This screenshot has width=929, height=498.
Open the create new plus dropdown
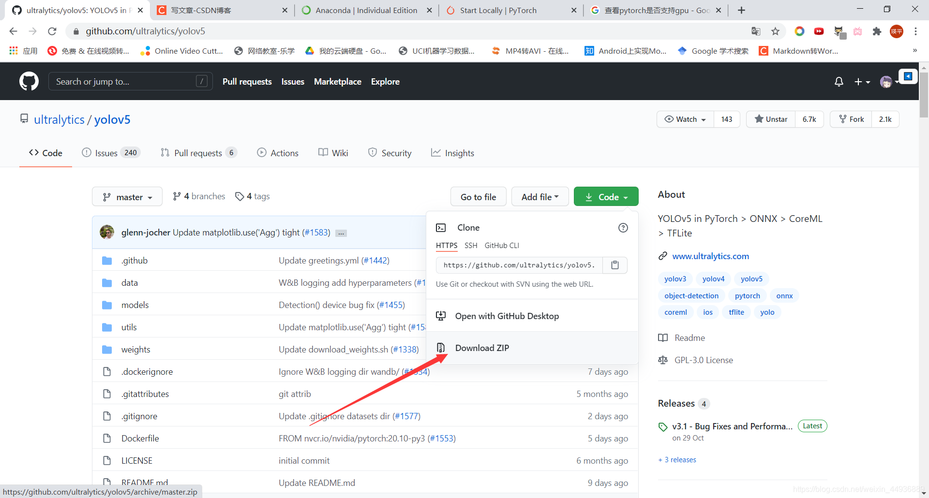(862, 82)
